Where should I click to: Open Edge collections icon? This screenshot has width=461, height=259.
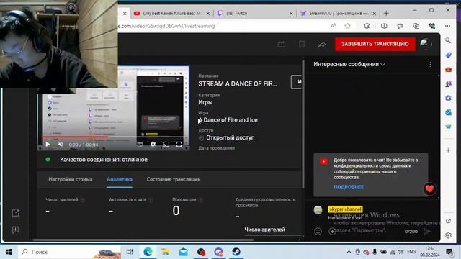tap(416, 26)
